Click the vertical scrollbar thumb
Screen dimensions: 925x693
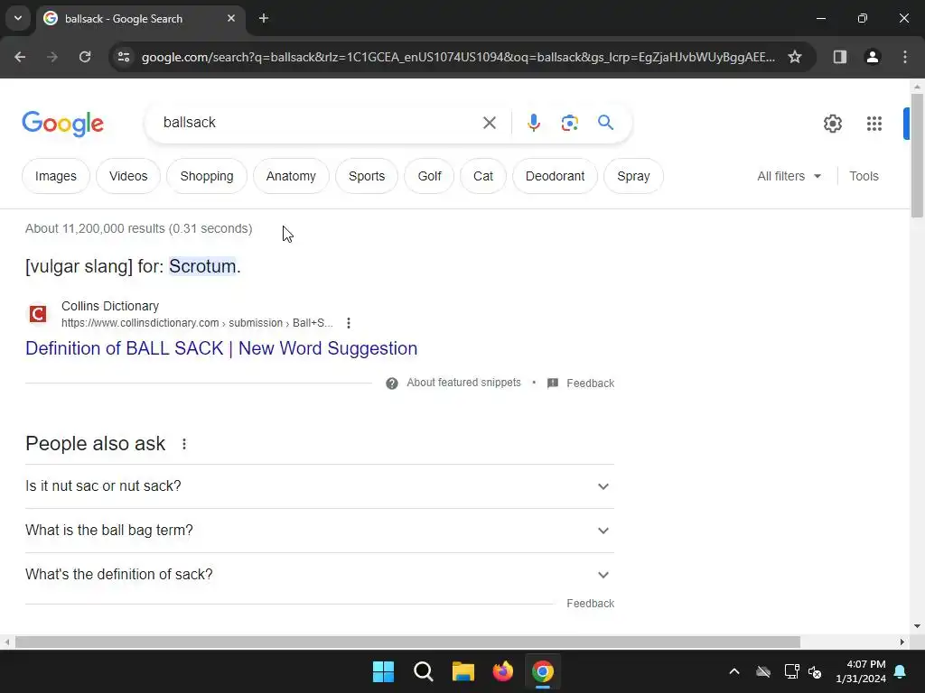pos(917,155)
